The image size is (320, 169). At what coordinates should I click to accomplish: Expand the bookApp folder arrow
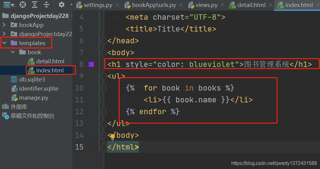(4, 25)
